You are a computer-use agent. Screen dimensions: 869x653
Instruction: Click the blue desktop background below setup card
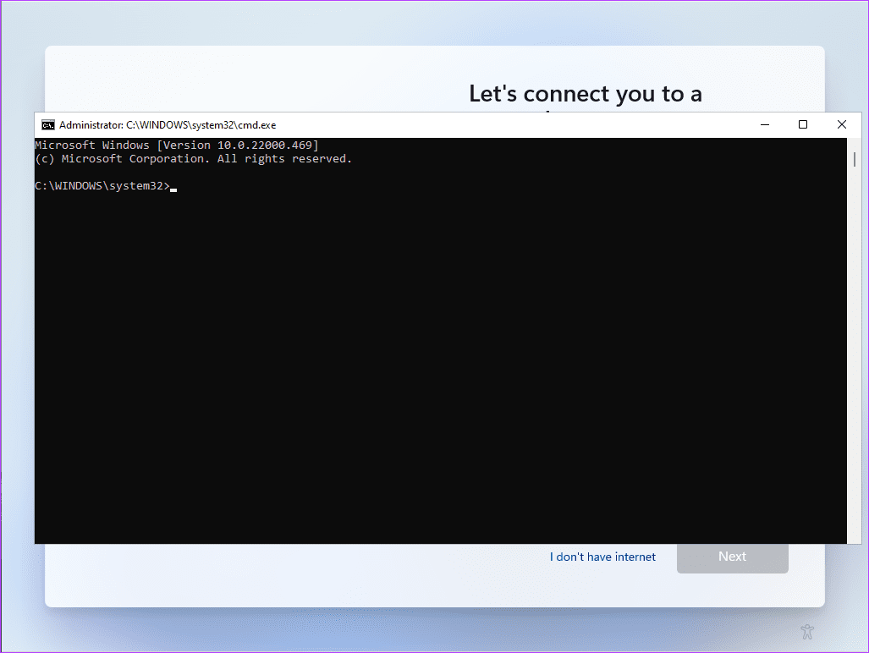[423, 630]
